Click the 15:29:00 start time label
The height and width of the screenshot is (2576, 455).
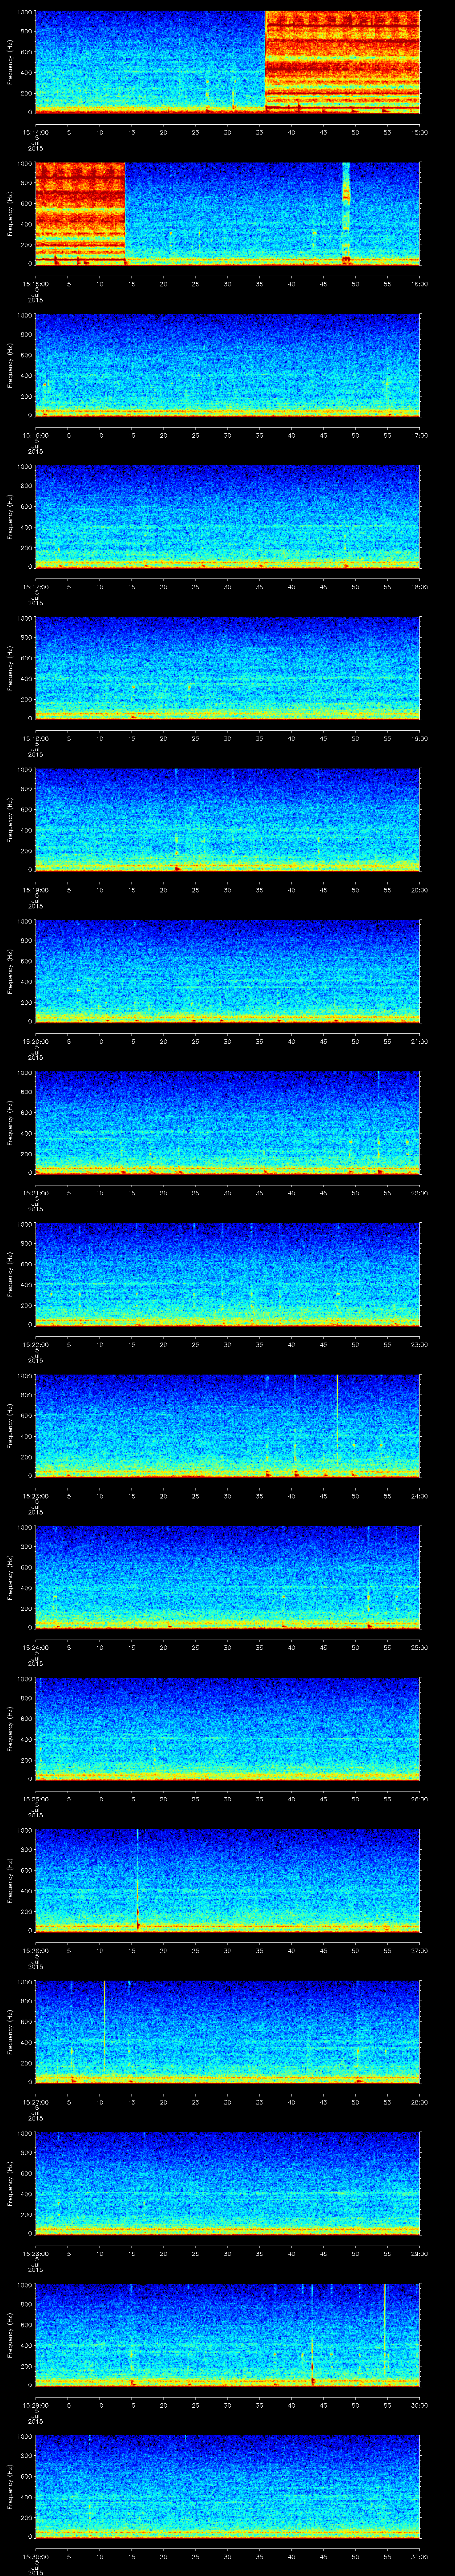pos(35,2405)
